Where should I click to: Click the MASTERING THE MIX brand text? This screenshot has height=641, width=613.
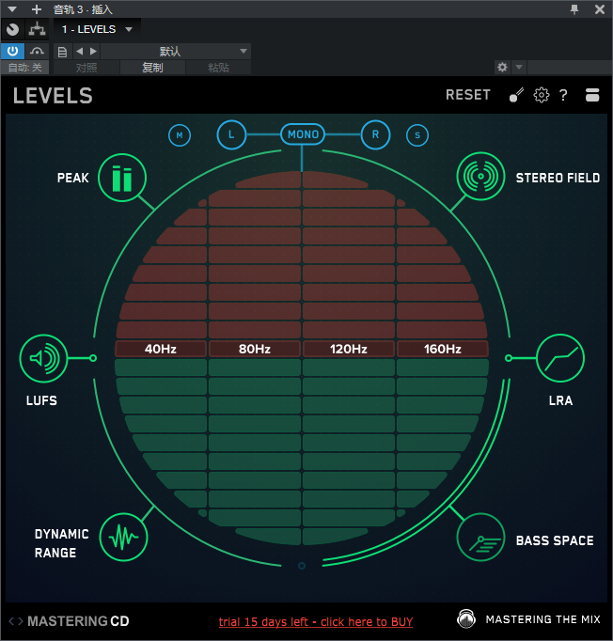coord(542,619)
